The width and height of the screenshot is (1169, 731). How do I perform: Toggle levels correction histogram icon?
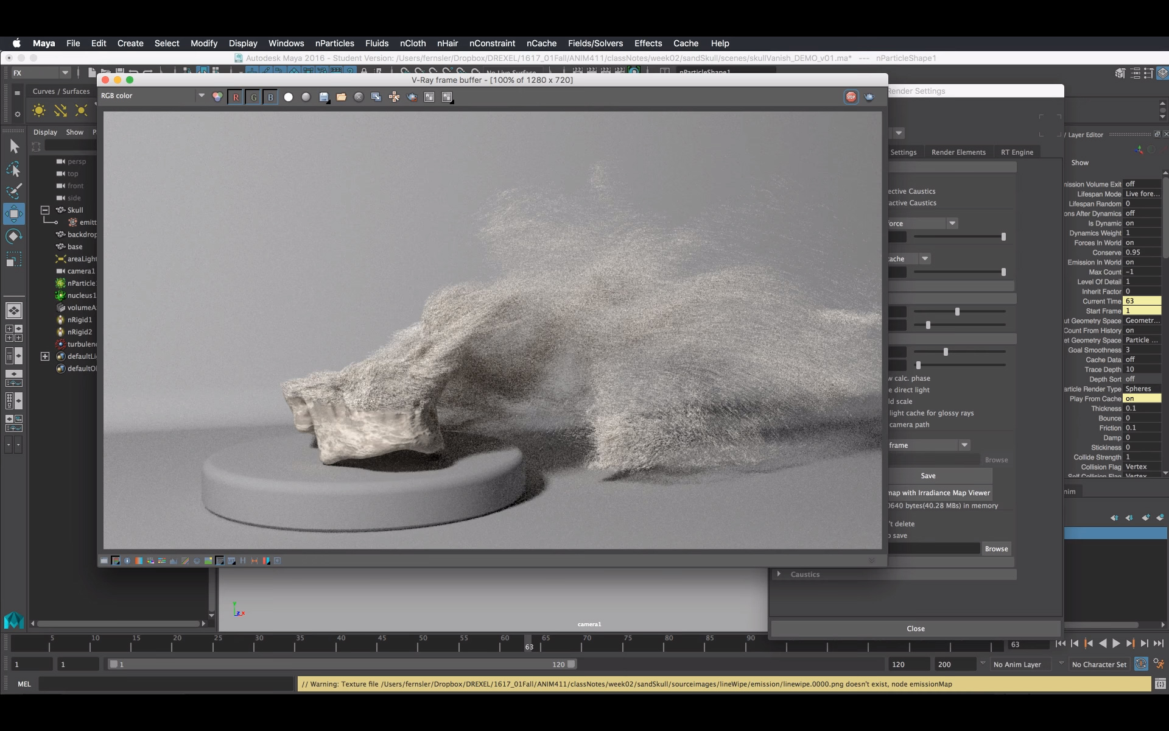click(x=174, y=560)
